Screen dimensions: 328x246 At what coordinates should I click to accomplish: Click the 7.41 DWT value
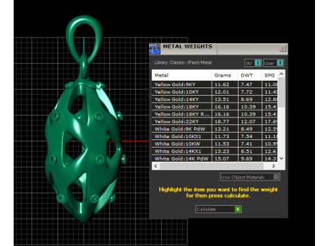coord(247,144)
